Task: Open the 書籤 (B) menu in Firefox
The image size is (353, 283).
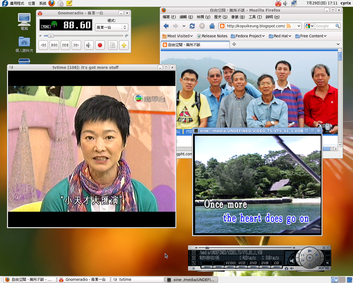Action: pyautogui.click(x=238, y=17)
